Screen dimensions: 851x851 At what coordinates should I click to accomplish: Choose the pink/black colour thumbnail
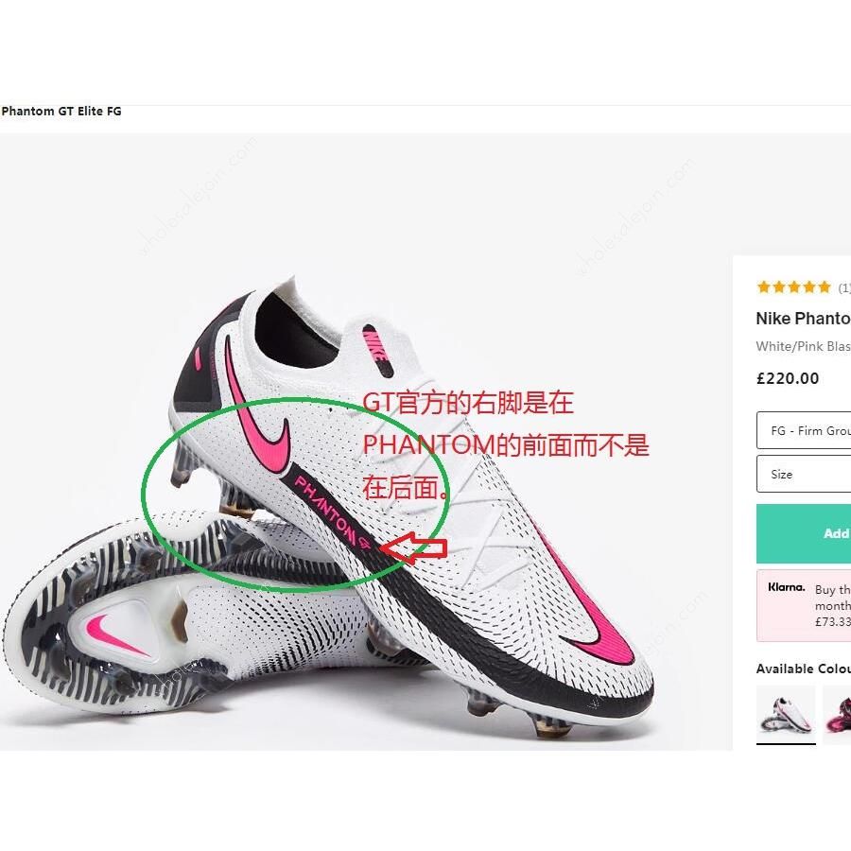point(838,714)
